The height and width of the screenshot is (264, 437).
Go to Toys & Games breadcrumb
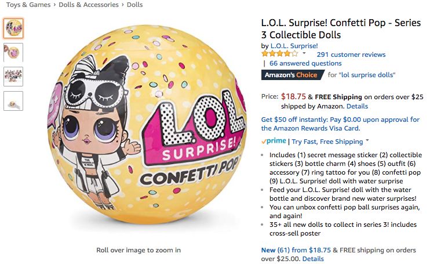point(28,5)
